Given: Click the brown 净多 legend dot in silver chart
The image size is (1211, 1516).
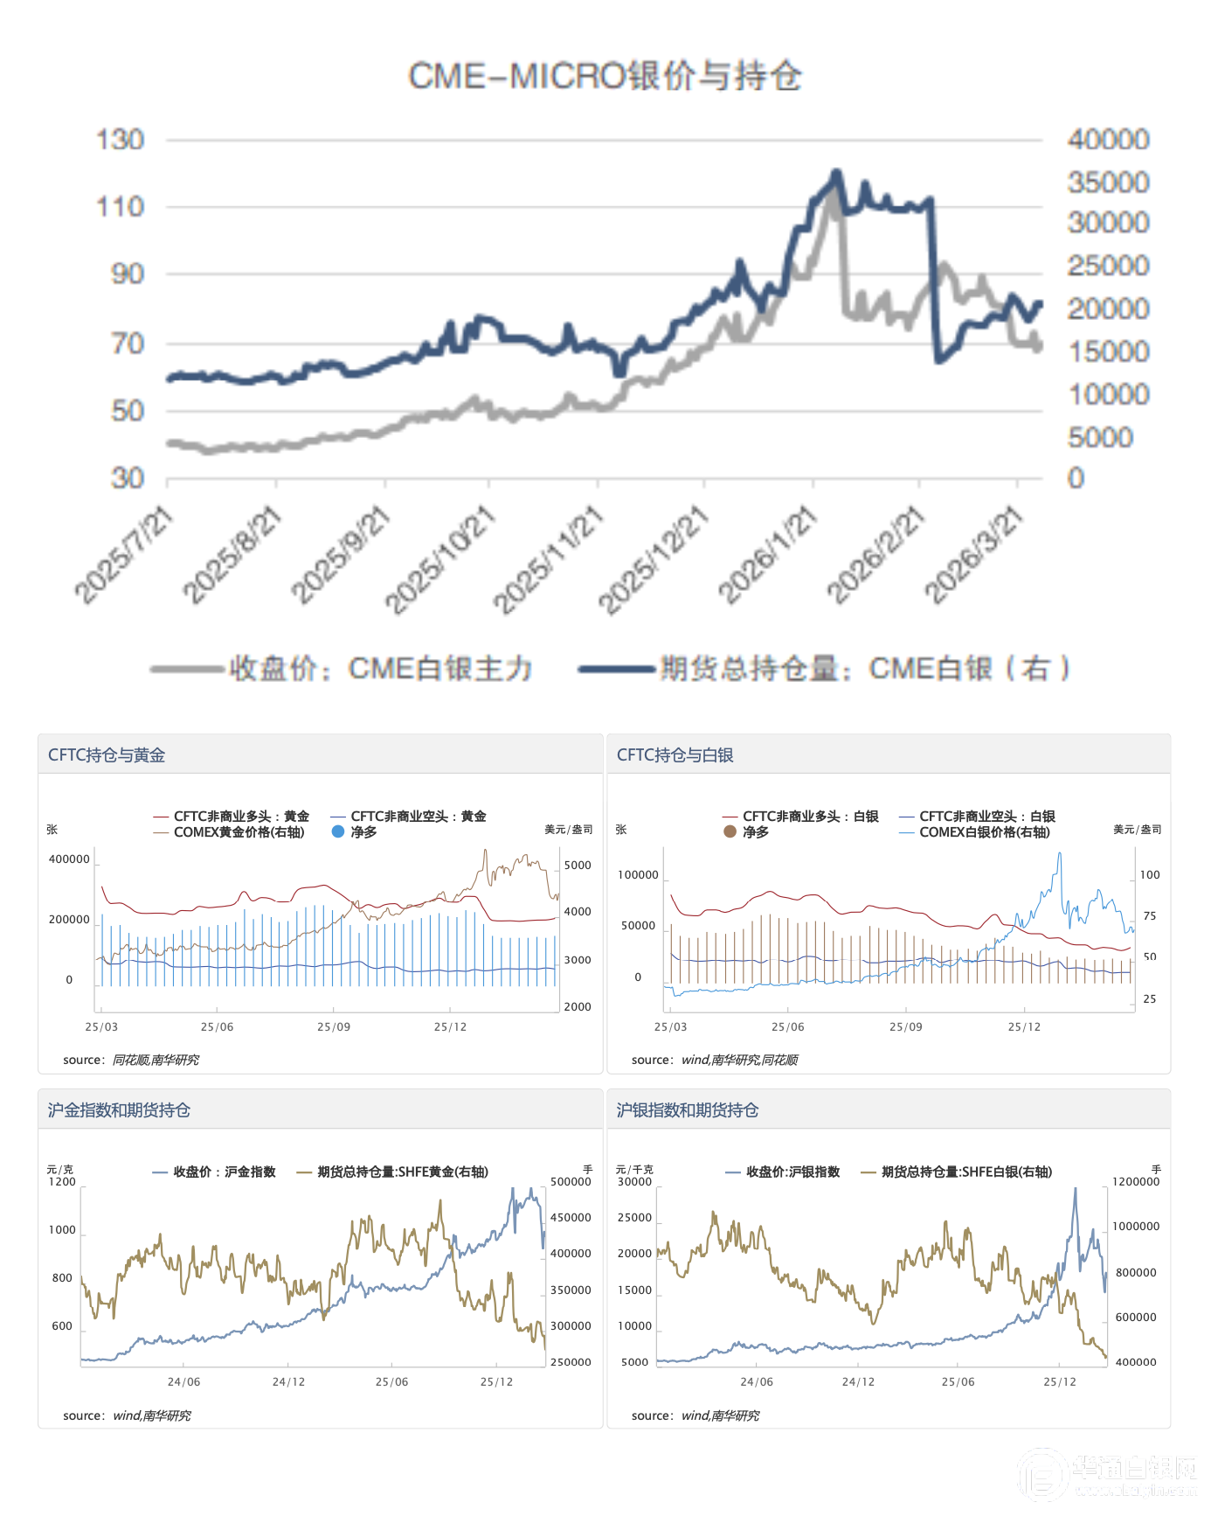Looking at the screenshot, I should pos(730,831).
